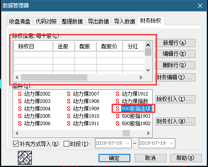The height and width of the screenshot is (167, 208).
Task: Click the table's vertical scrollbar thumb
Action: [148, 52]
